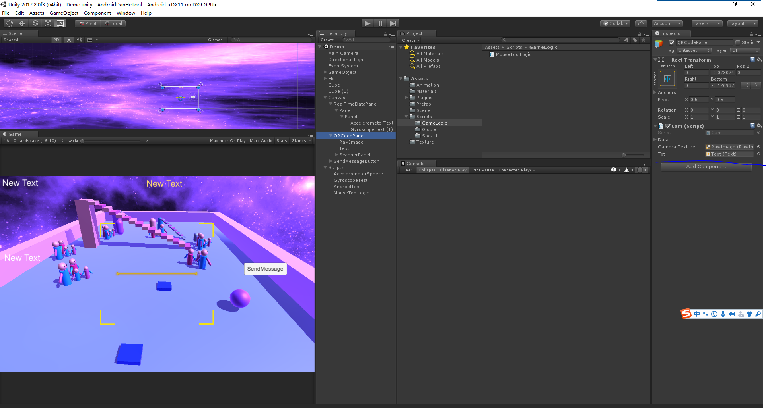Select the Move tool
Screen dimensions: 766x408
pos(22,23)
